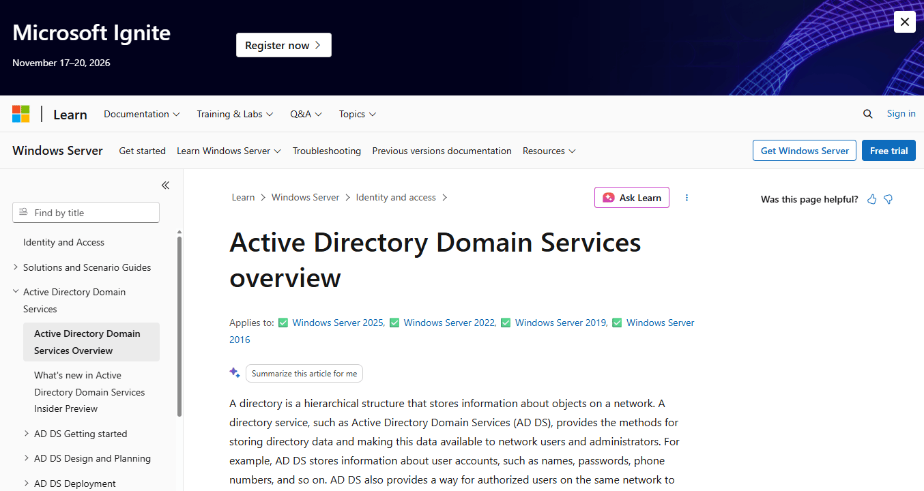Open the Q&A dropdown menu
This screenshot has height=491, width=924.
pos(306,114)
